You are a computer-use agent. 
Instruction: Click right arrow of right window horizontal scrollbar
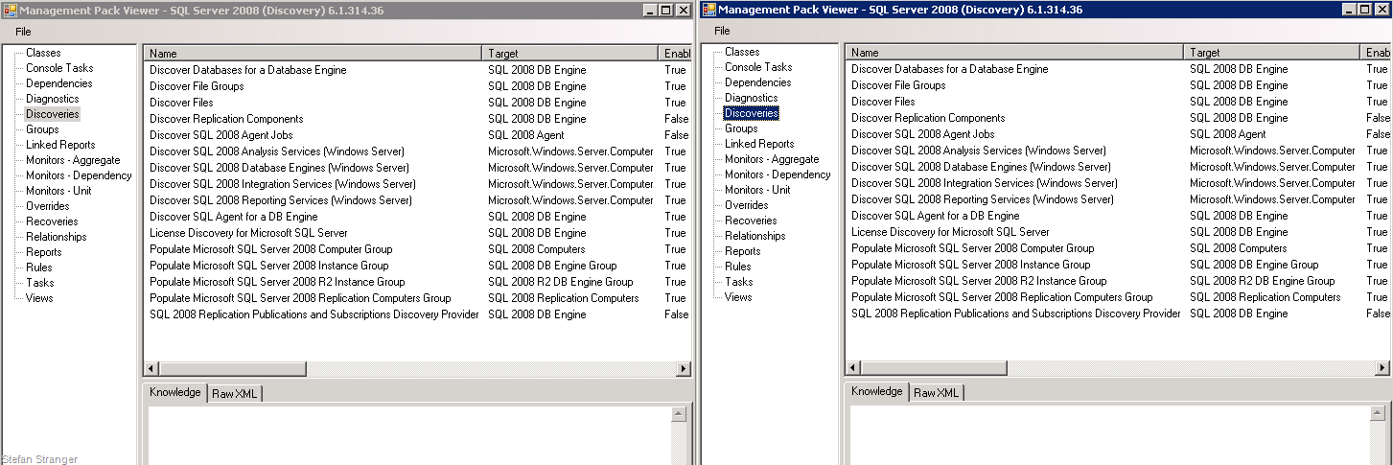click(1382, 368)
